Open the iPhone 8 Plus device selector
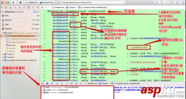Image resolution: width=186 pixels, height=99 pixels. coord(47,2)
